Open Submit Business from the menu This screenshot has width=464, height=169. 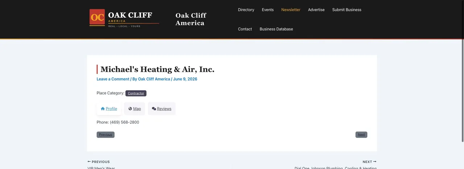(347, 10)
